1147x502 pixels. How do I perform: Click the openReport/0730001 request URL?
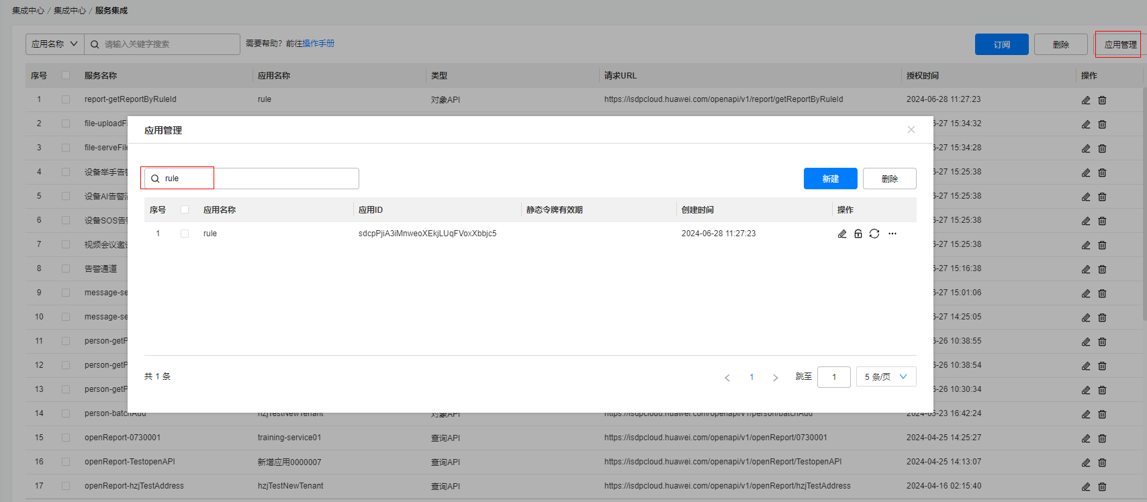coord(716,438)
